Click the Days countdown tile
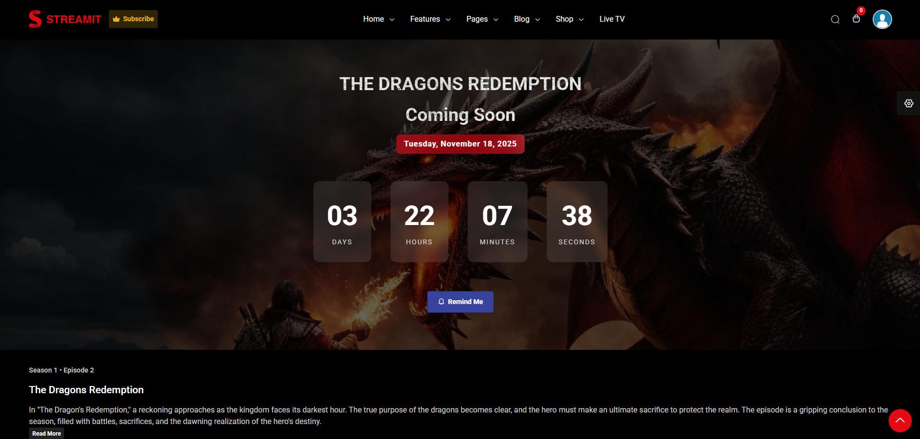 click(x=342, y=222)
